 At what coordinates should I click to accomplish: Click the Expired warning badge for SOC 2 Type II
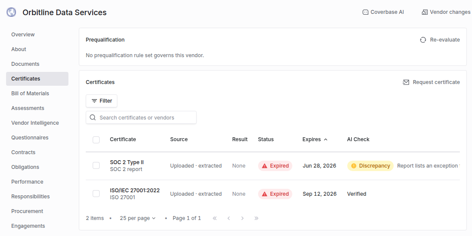pos(275,166)
